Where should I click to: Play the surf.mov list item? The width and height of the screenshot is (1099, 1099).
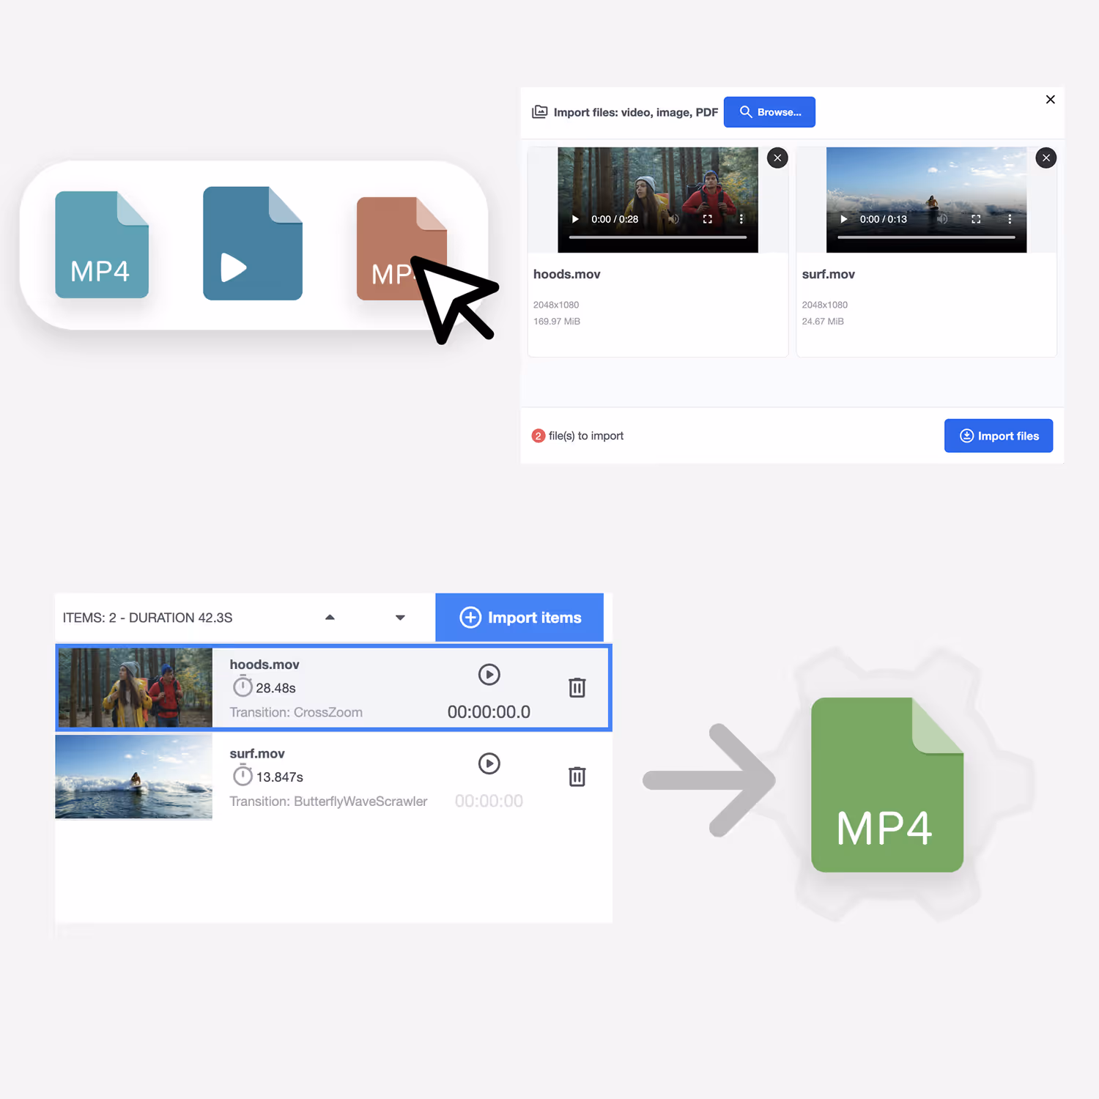click(489, 763)
